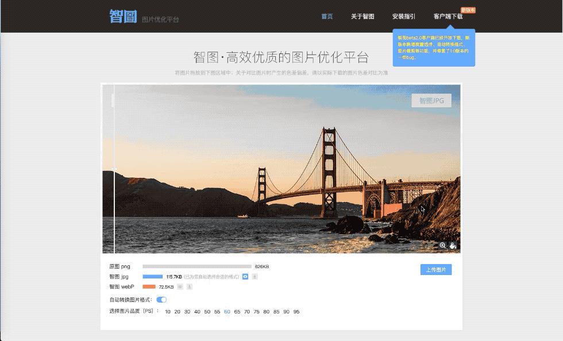Click the hand pan icon on the image
The height and width of the screenshot is (341, 563).
point(453,246)
